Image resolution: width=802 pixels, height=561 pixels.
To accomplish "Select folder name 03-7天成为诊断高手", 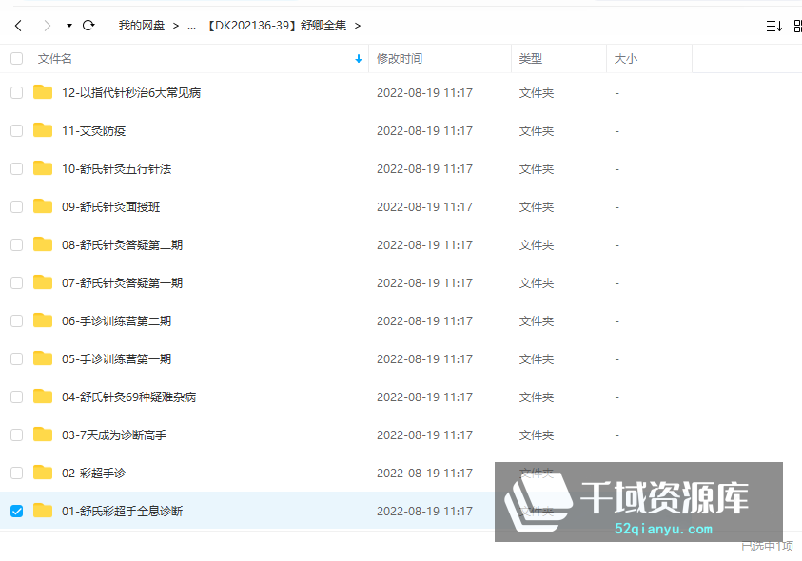I will (114, 435).
